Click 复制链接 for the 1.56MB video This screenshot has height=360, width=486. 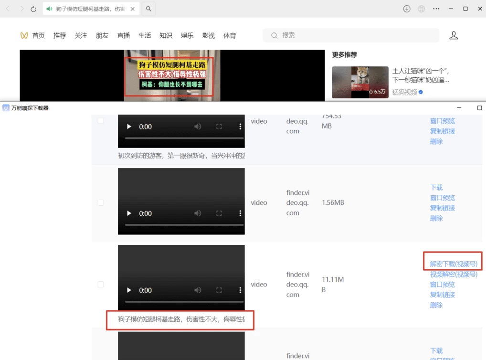442,208
